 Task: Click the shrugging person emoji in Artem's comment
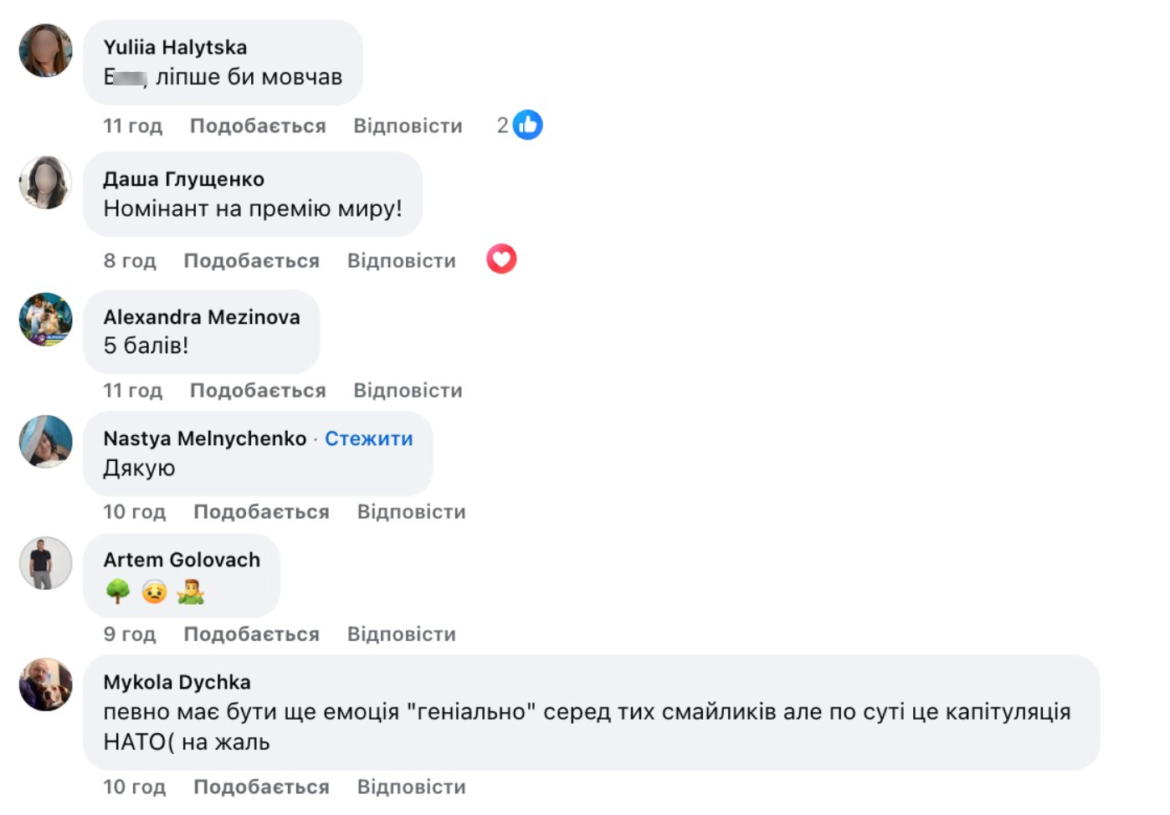(x=191, y=592)
